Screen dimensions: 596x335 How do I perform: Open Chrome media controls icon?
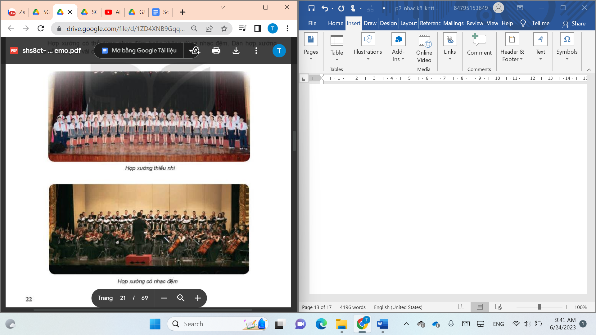click(x=242, y=29)
